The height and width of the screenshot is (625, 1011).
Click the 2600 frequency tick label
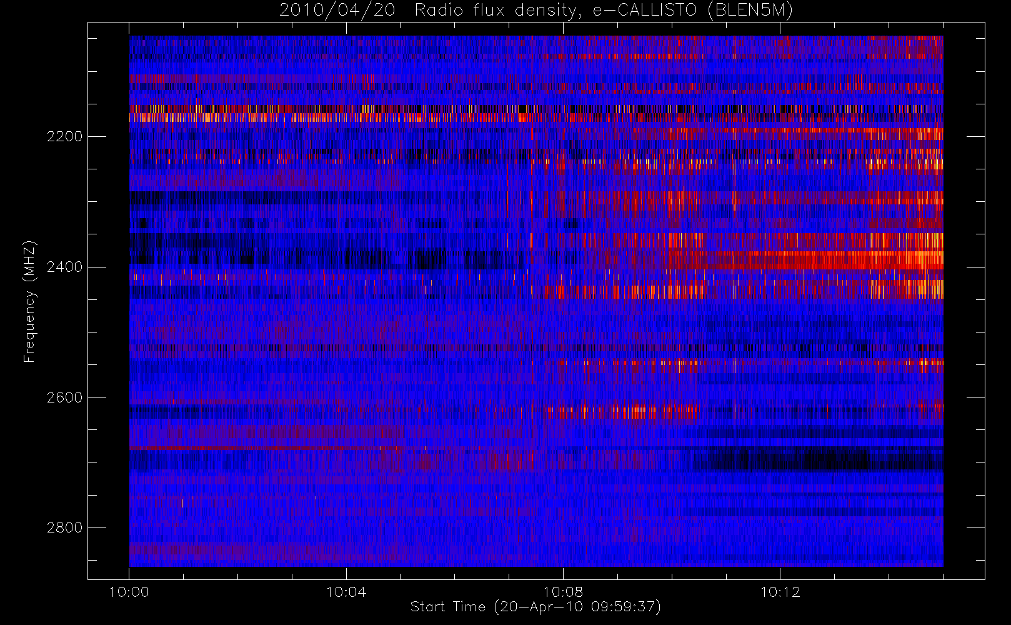[x=64, y=397]
